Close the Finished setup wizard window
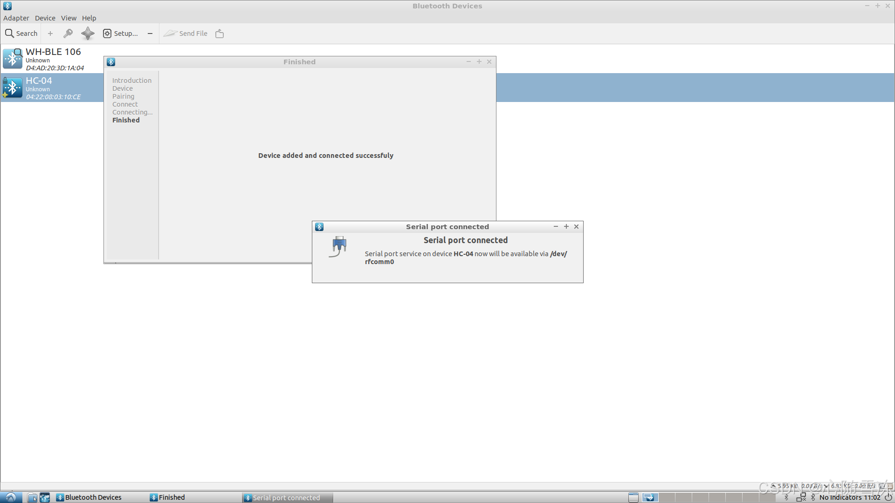This screenshot has width=895, height=503. coord(489,62)
